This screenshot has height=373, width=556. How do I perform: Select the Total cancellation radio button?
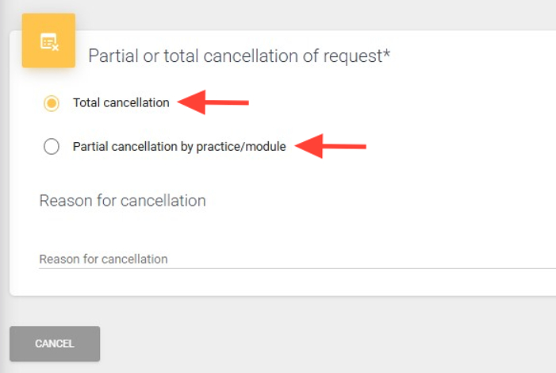pos(52,103)
